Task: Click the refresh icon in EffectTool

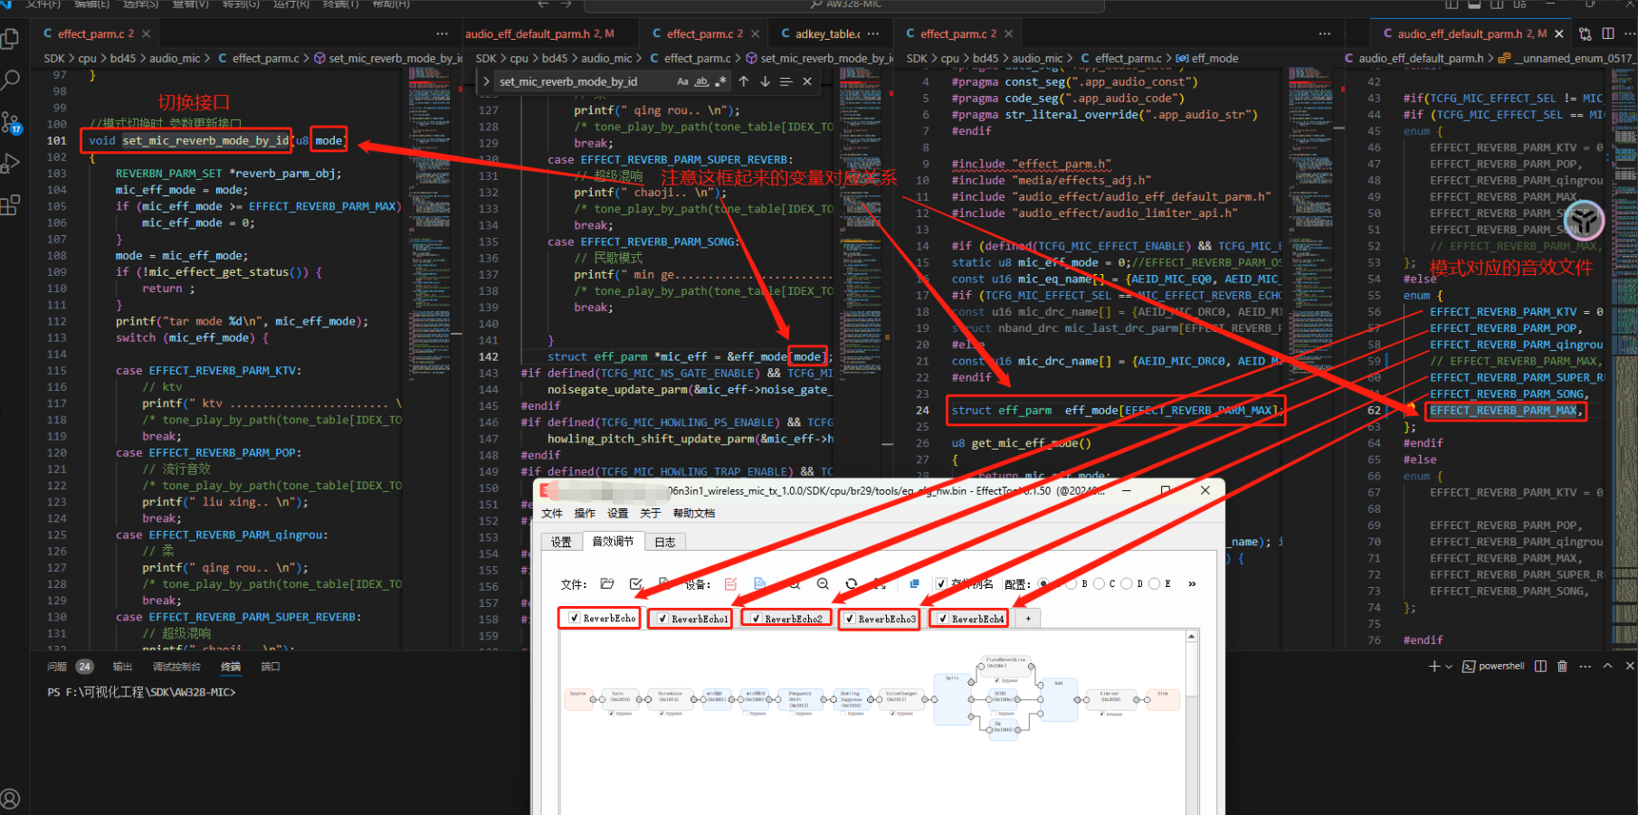Action: pos(851,583)
